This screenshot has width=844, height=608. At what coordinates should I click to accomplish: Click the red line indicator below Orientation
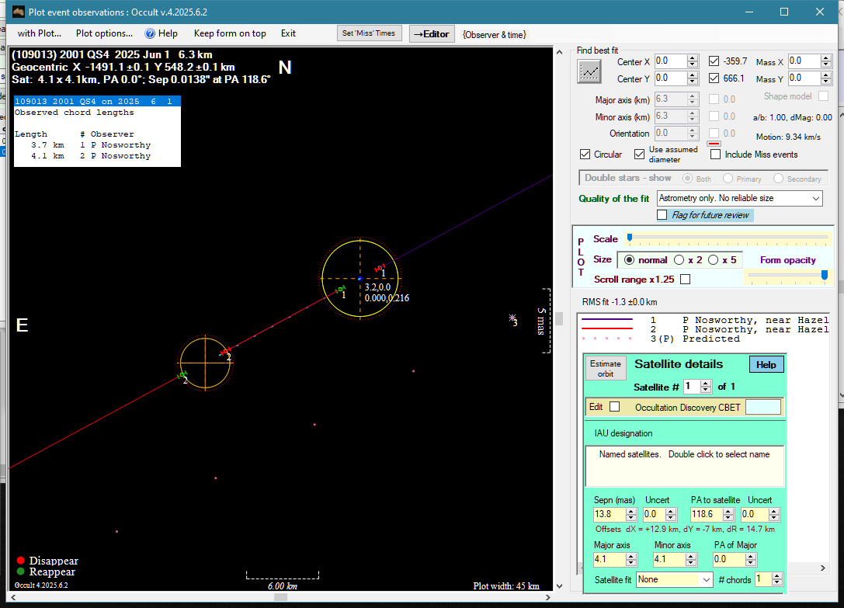coord(714,144)
